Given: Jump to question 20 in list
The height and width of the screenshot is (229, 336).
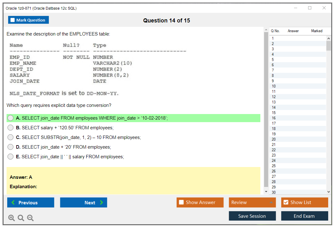Looking at the screenshot, I should coord(274,139).
